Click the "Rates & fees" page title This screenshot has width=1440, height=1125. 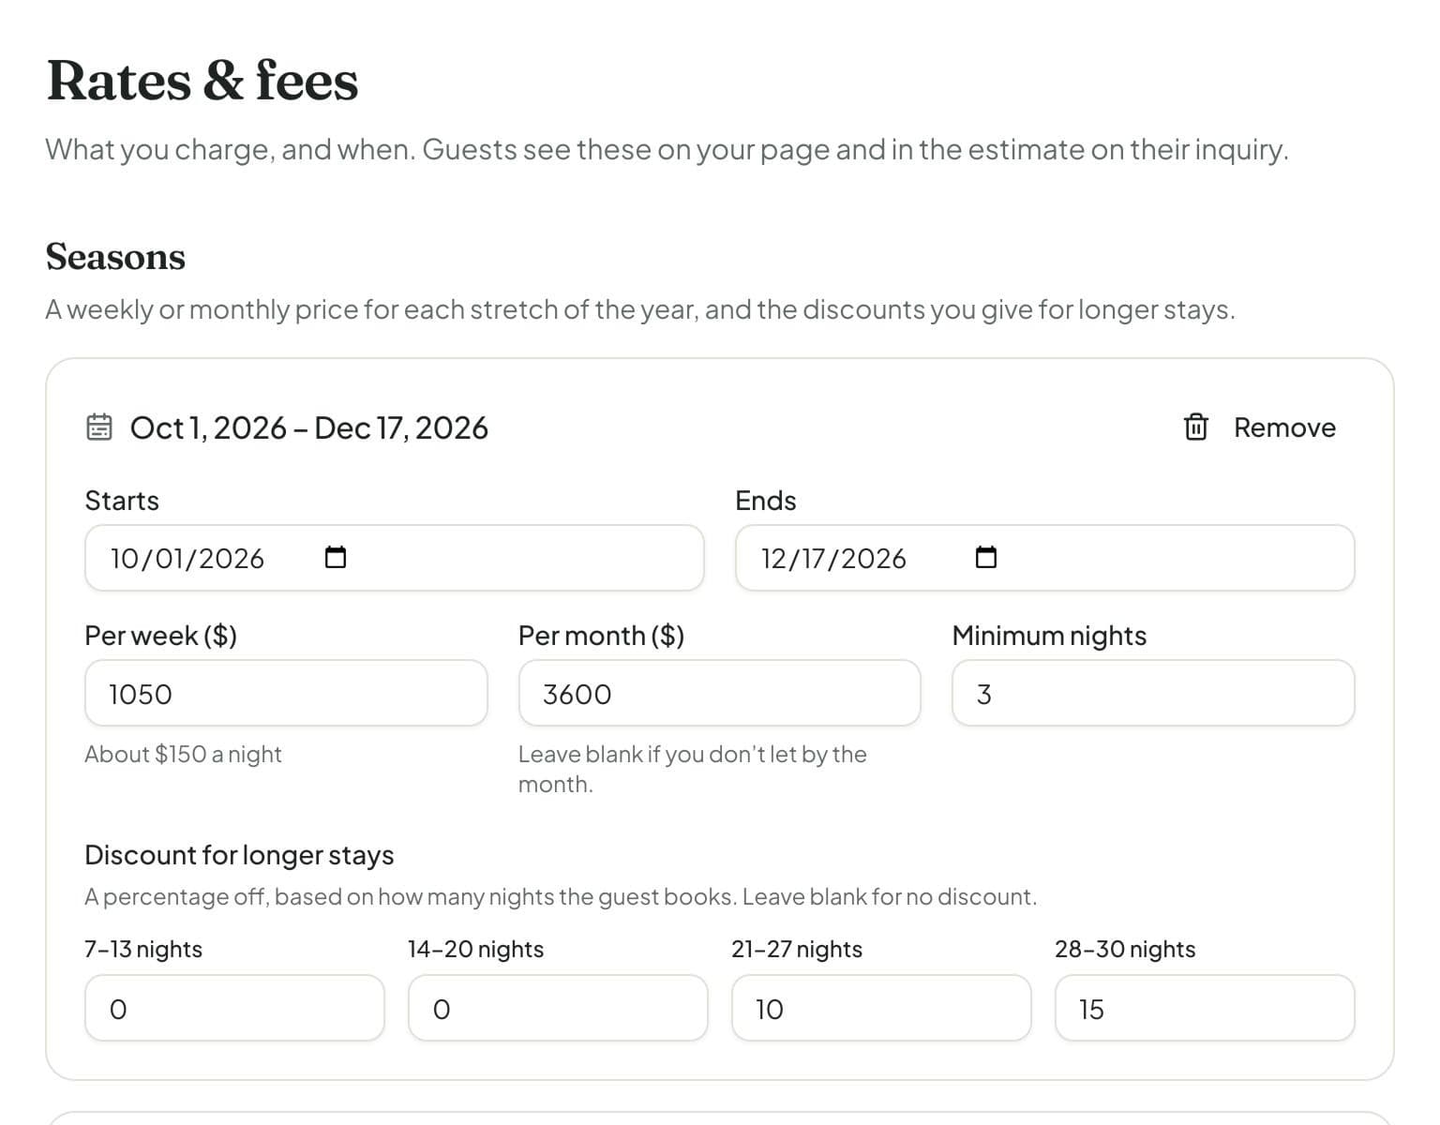click(202, 81)
